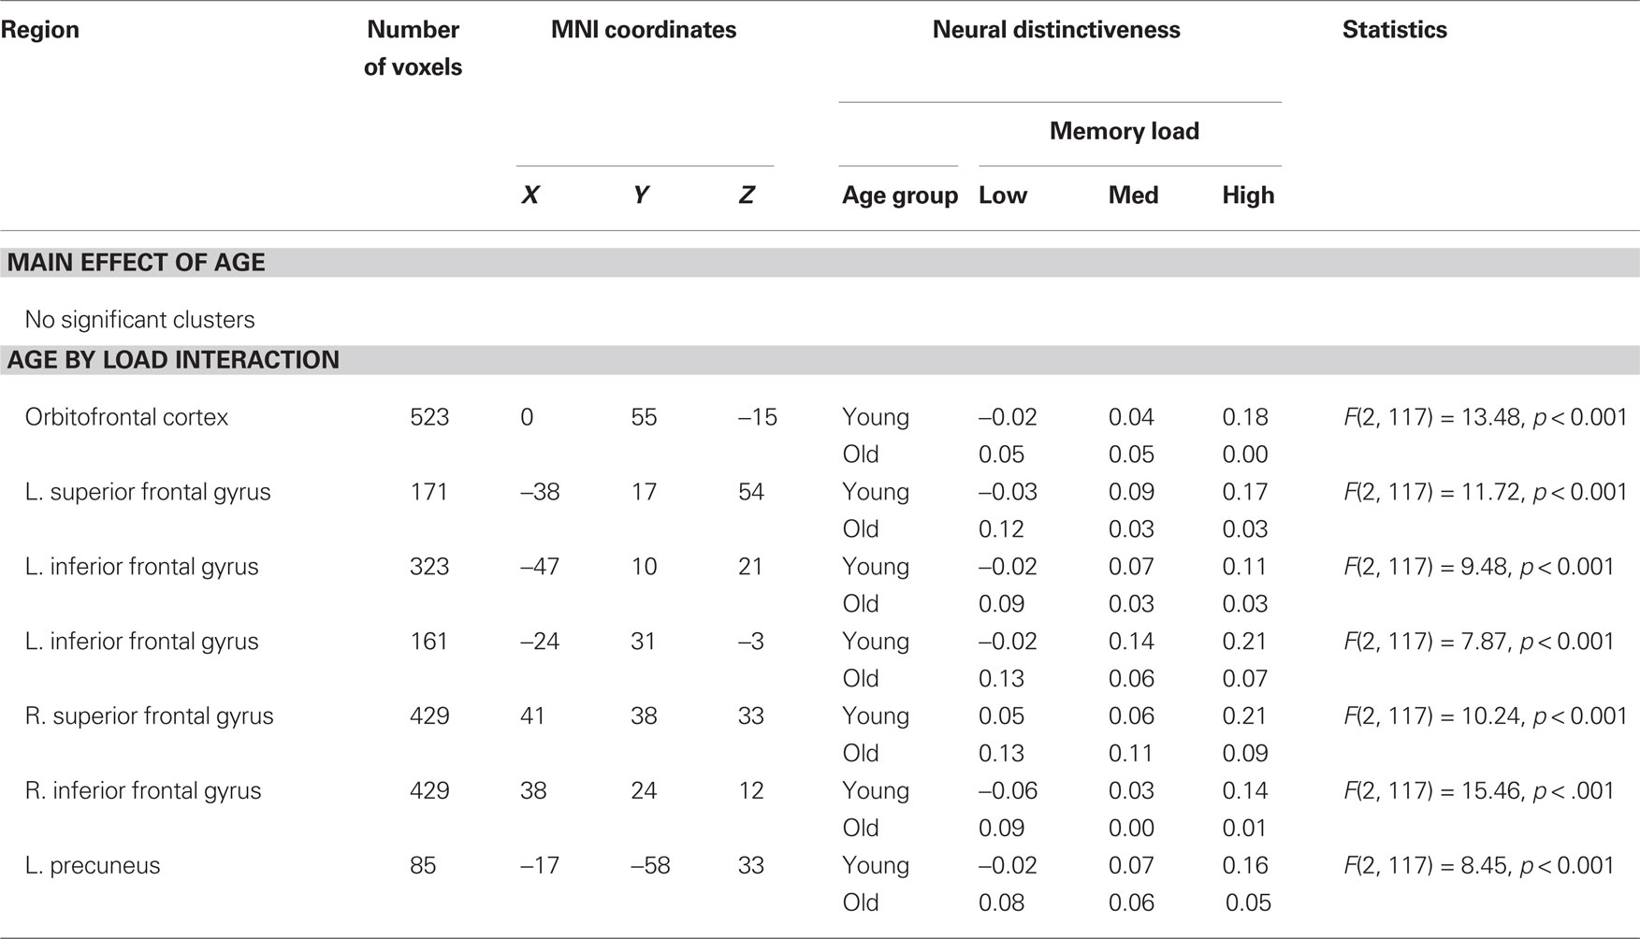Click the X value 41
This screenshot has width=1640, height=939.
[x=532, y=716]
